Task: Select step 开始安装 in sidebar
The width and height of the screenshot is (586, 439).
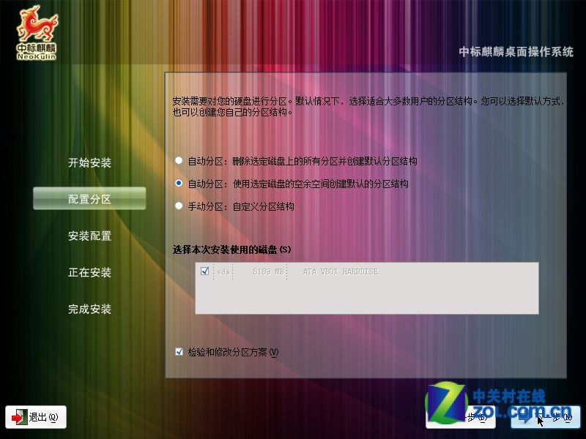Action: 89,162
